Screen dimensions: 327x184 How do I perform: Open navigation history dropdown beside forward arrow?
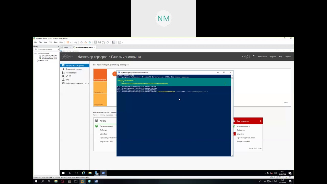tap(72, 57)
